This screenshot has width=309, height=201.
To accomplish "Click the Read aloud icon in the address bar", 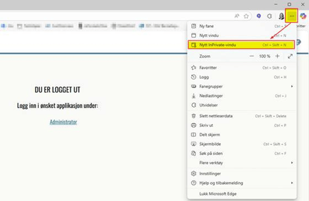I will (237, 16).
